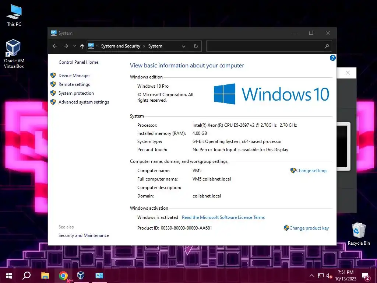
Task: Click the search magnifier icon in Control Panel
Action: (327, 46)
